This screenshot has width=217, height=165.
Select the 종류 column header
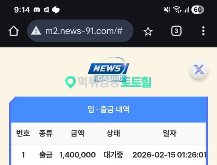(46, 133)
